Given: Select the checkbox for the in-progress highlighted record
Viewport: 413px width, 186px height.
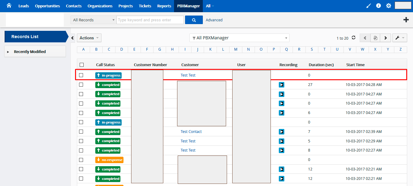Looking at the screenshot, I should tap(81, 75).
